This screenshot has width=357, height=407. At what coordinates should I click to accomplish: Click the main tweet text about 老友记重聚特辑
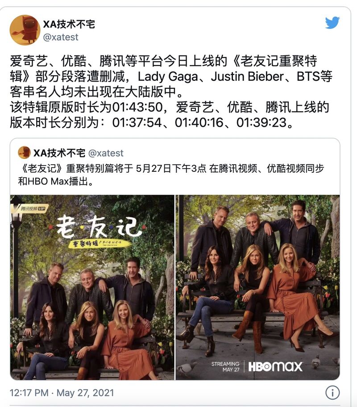[x=171, y=91]
